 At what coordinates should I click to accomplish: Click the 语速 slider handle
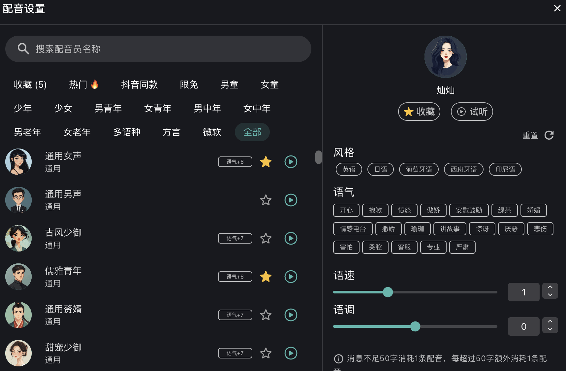pyautogui.click(x=388, y=292)
